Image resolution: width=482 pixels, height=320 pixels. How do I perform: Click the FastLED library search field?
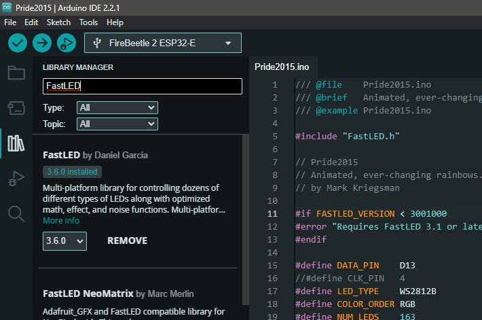pyautogui.click(x=142, y=86)
